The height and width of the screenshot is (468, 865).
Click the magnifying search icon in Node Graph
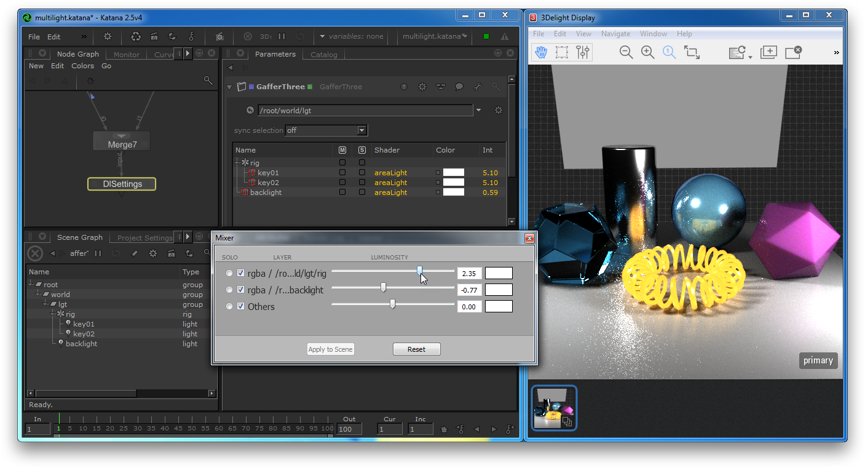point(208,80)
